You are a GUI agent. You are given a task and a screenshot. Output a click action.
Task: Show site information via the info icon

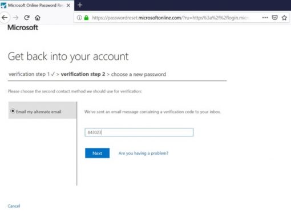coord(79,18)
